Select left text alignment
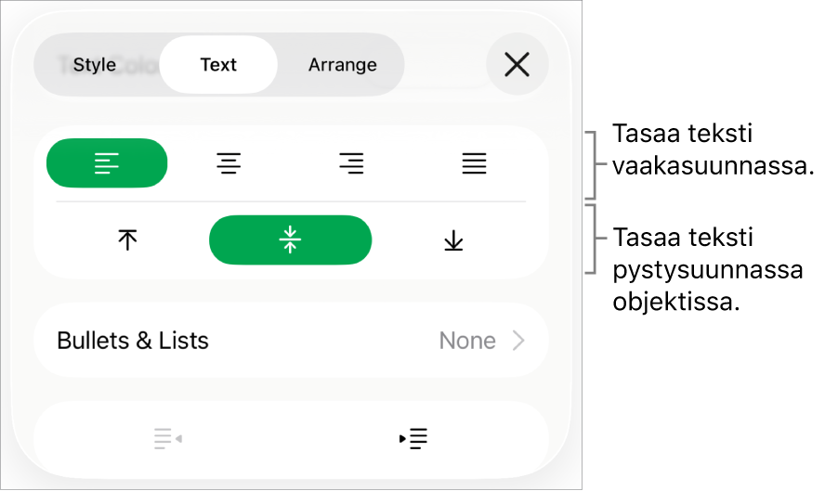 (x=107, y=163)
